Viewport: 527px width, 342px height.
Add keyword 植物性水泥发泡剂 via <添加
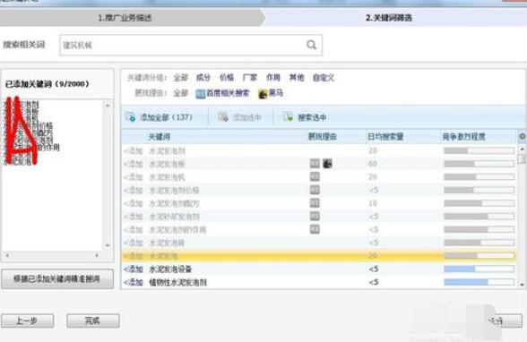(x=134, y=282)
